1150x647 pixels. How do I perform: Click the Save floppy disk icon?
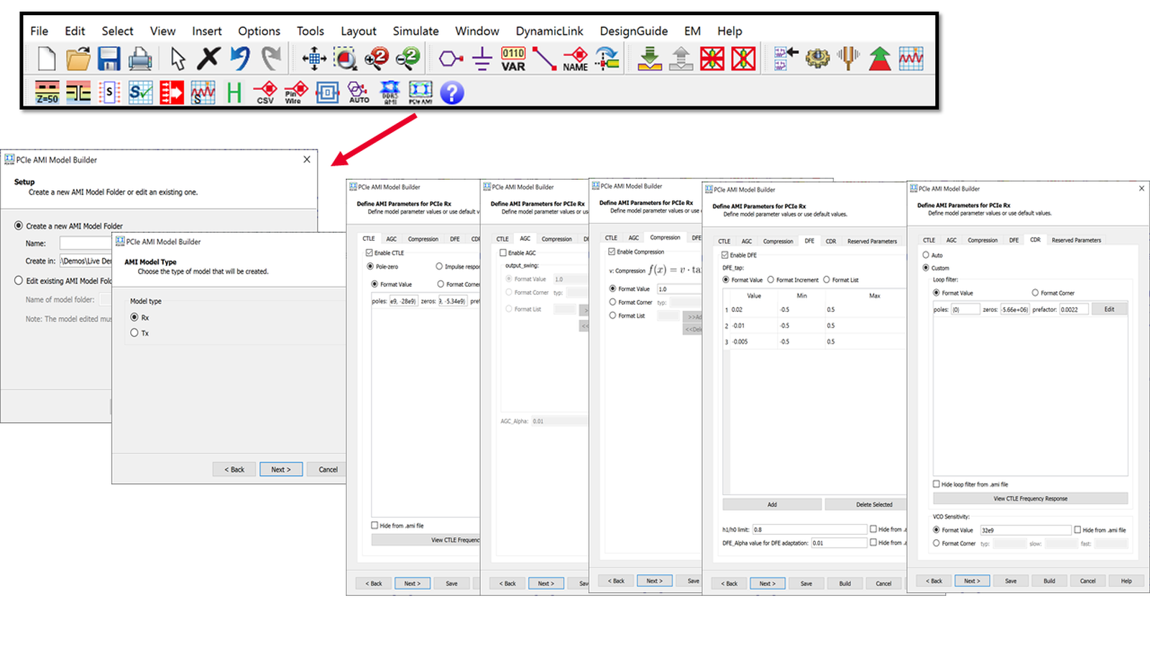coord(109,58)
